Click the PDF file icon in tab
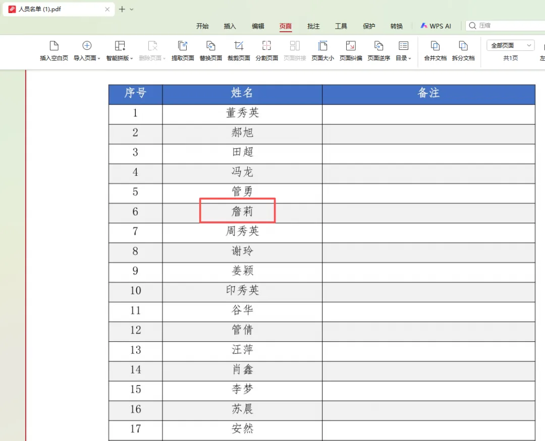545x441 pixels. (12, 10)
